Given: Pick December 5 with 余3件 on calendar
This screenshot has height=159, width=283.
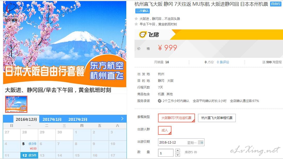Looking at the screenshot, I should (x=29, y=146).
